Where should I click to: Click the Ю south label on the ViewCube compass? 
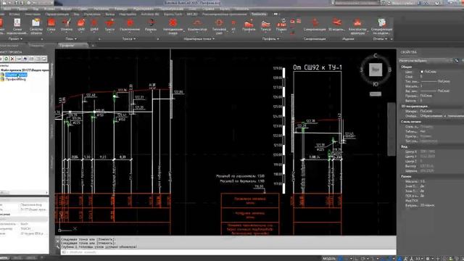[376, 84]
